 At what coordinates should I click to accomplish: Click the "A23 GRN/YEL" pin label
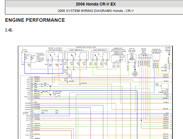(36, 123)
